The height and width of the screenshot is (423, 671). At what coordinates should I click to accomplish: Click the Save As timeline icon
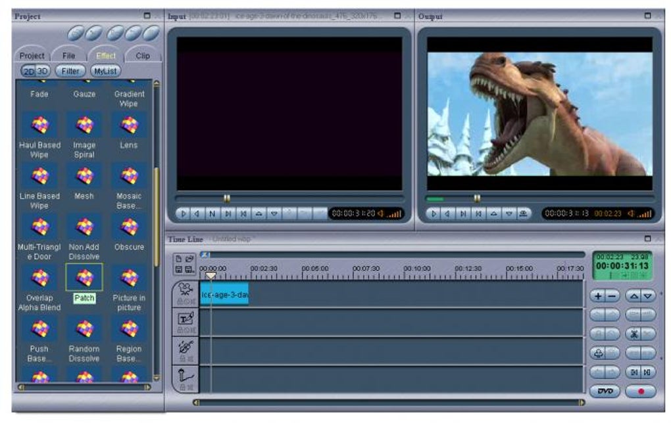point(189,269)
